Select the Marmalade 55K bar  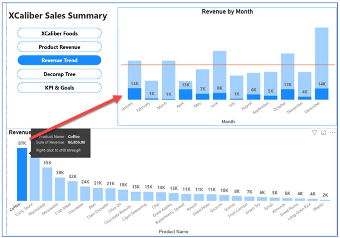pos(47,184)
